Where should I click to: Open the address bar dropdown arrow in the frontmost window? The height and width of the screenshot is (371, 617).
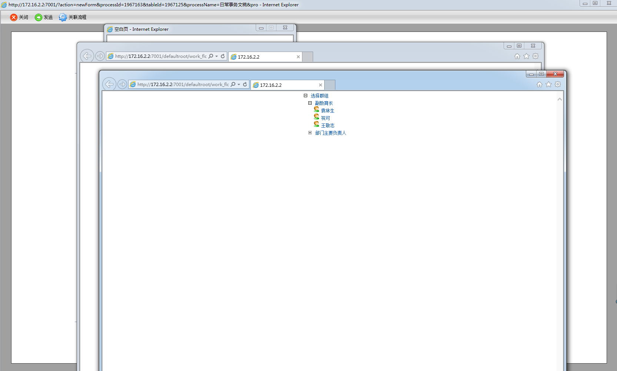[x=239, y=85]
